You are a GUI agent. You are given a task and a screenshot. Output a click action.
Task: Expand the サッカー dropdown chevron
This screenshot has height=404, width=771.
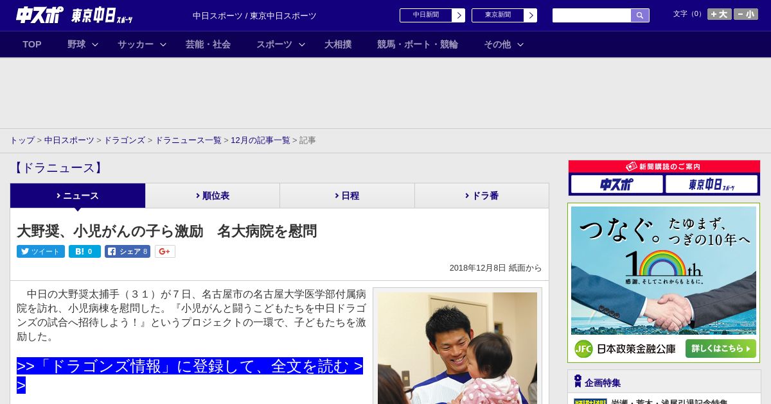click(x=163, y=44)
